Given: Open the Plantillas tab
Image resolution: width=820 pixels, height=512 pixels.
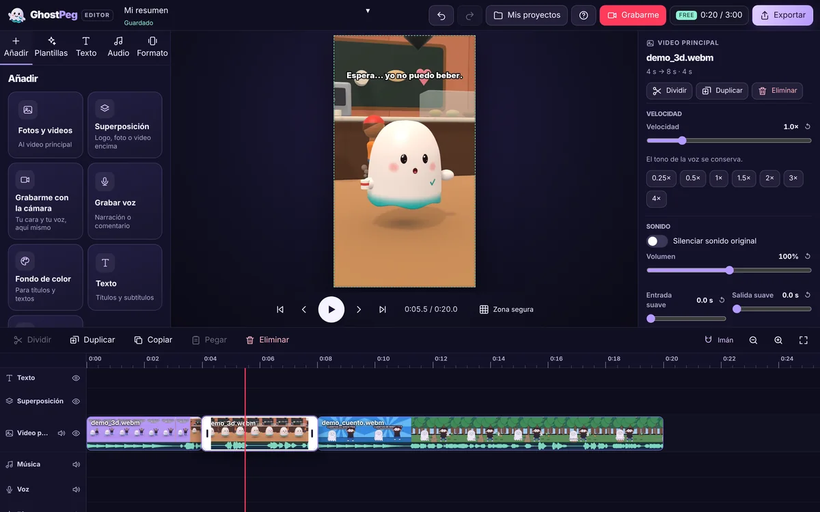Looking at the screenshot, I should 51,47.
